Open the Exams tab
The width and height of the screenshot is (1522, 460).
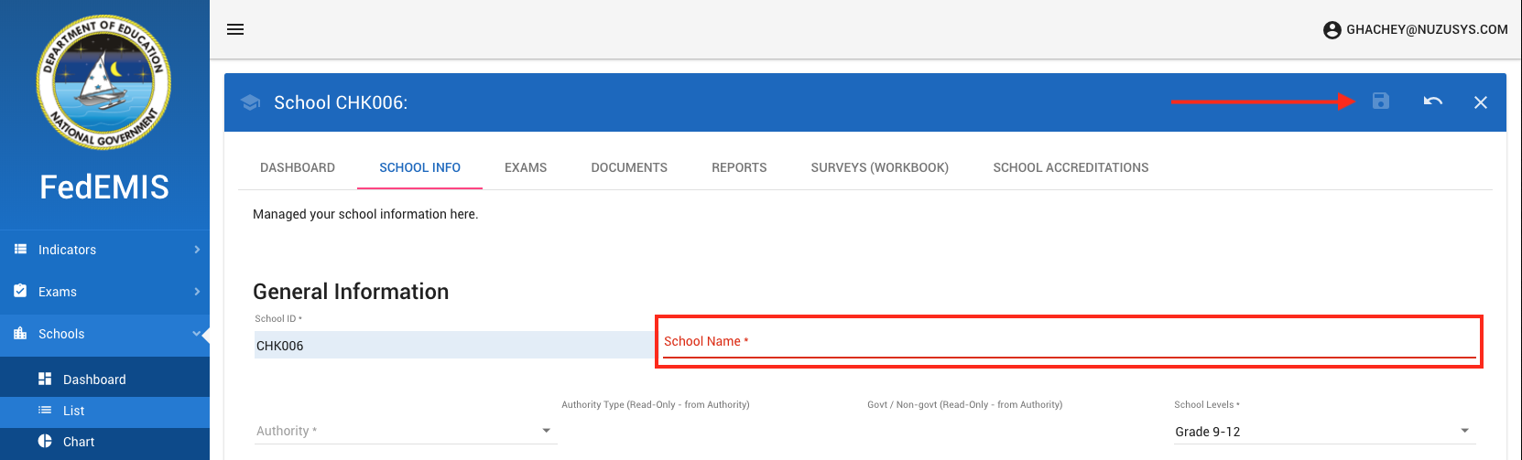(x=526, y=167)
